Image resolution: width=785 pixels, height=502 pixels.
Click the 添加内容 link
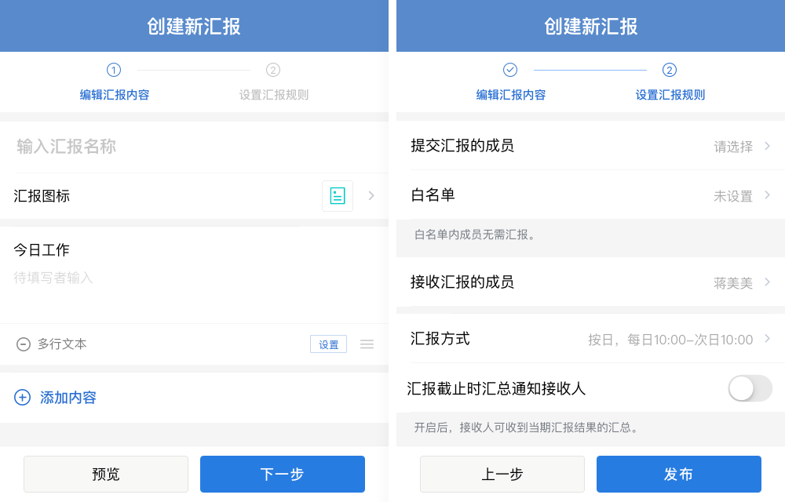pyautogui.click(x=68, y=398)
